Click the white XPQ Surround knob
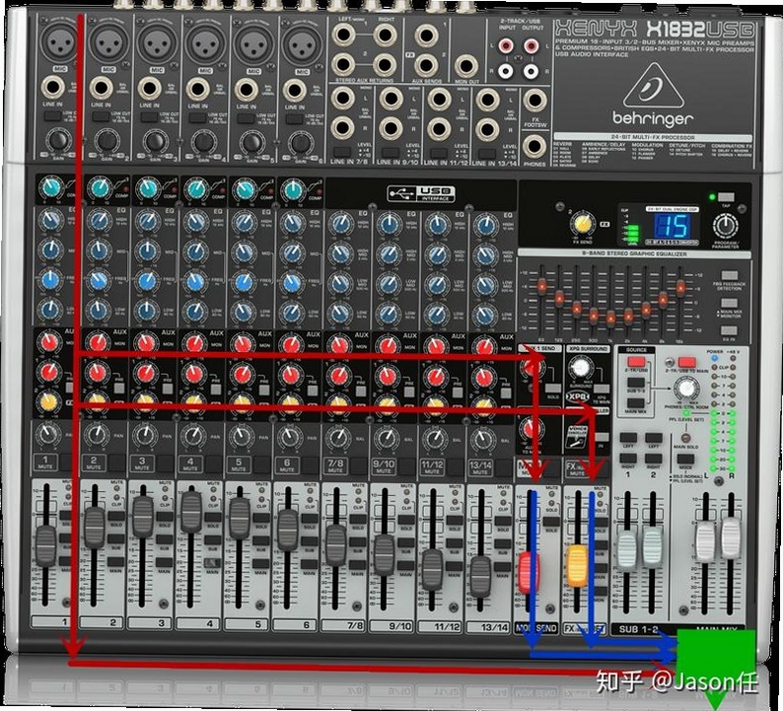Screen dimensions: 783x711 [x=580, y=368]
